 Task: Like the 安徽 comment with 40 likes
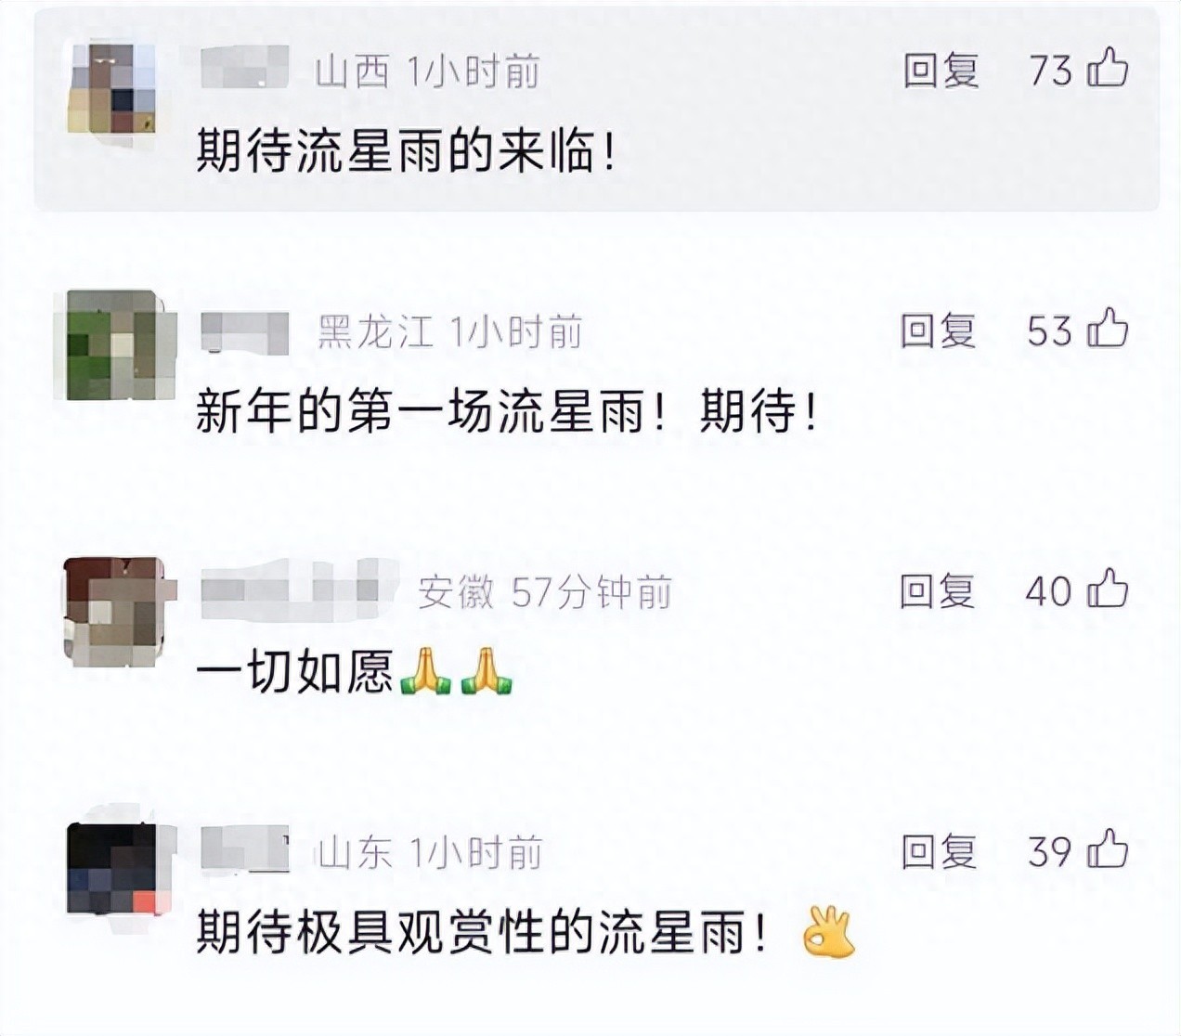click(x=1108, y=590)
